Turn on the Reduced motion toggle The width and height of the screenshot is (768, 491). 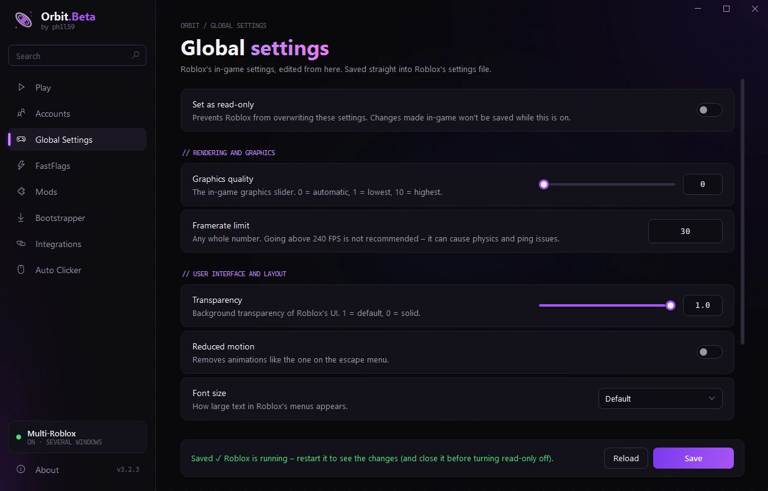tap(709, 352)
